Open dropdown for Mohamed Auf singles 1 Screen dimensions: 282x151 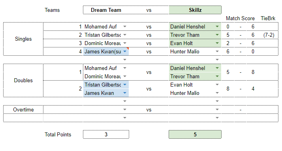(125, 26)
